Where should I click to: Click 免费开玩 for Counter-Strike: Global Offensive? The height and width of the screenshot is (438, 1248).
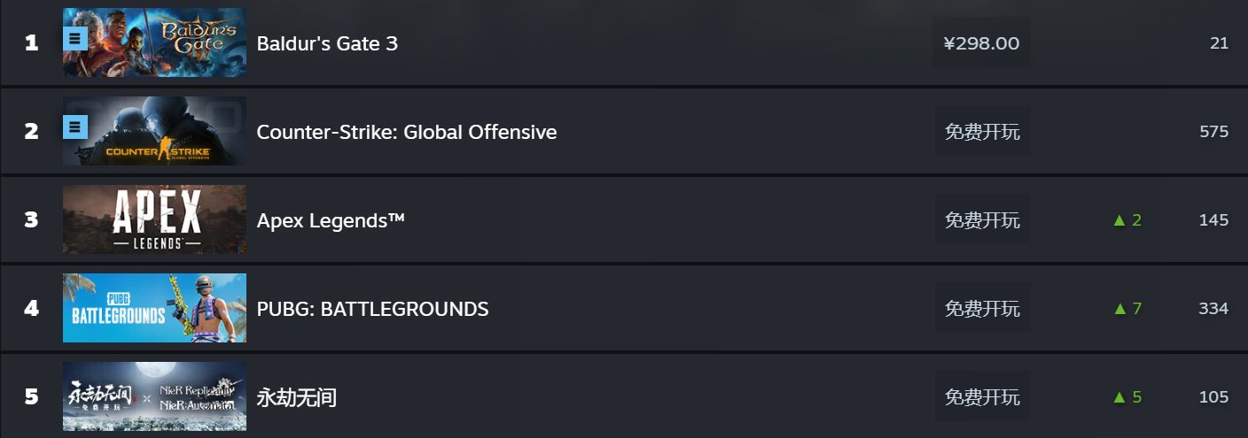982,131
